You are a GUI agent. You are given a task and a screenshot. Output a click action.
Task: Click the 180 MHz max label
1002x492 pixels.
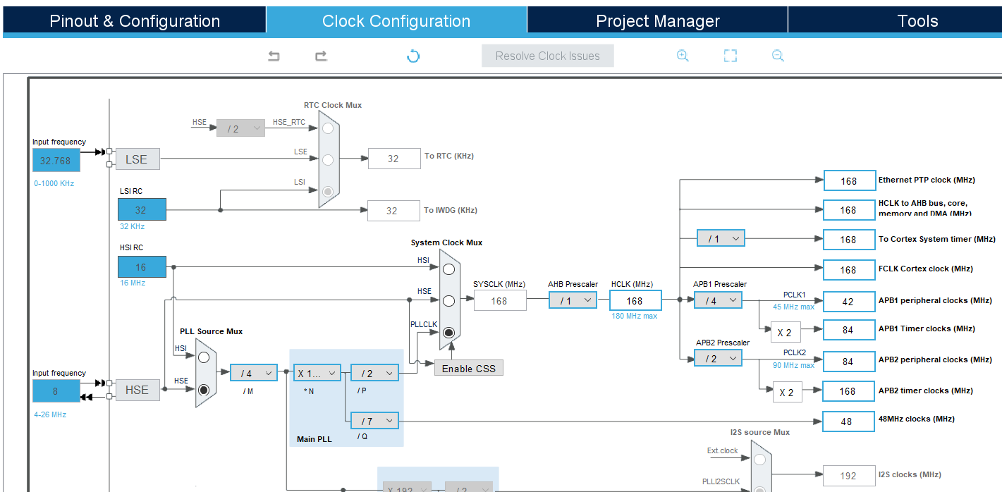(x=635, y=316)
